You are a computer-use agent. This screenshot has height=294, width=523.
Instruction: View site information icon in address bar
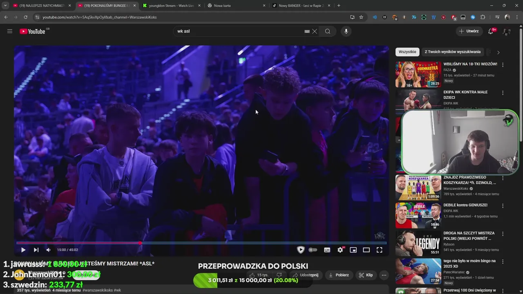click(37, 17)
